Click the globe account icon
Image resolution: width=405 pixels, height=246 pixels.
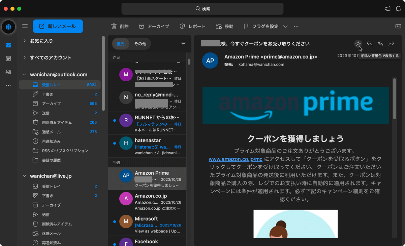click(8, 27)
